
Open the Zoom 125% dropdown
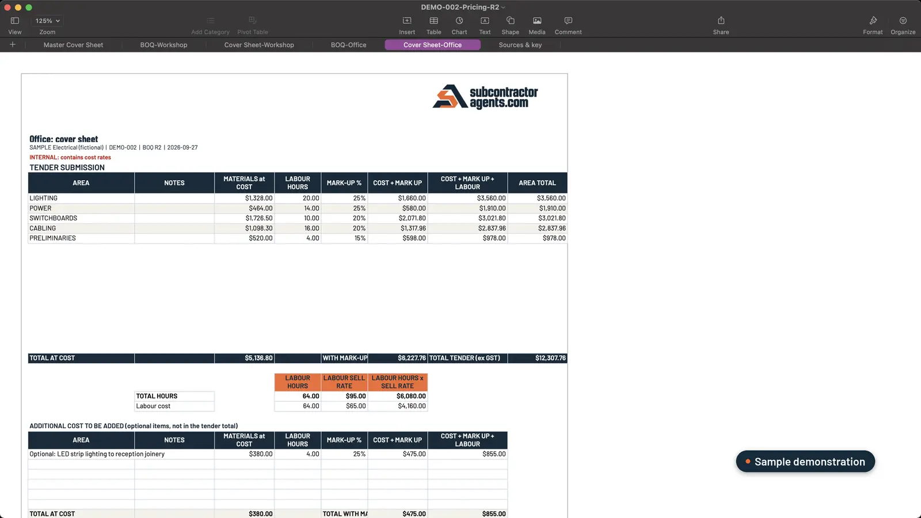(x=47, y=21)
